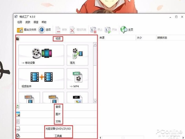Click the 选项 options toolbar button
The image size is (185, 139).
click(x=45, y=30)
